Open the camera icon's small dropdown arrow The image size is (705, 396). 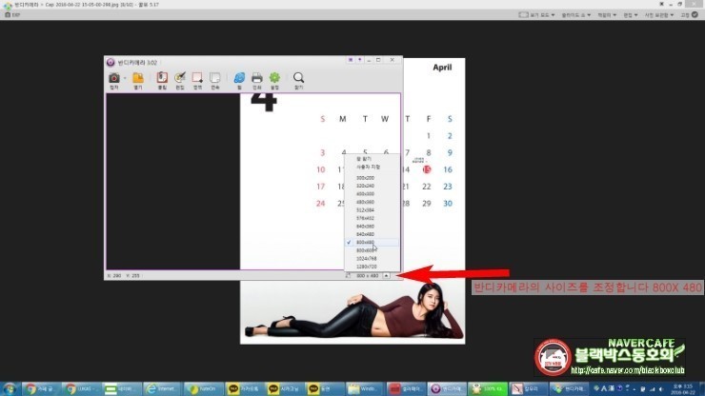125,78
